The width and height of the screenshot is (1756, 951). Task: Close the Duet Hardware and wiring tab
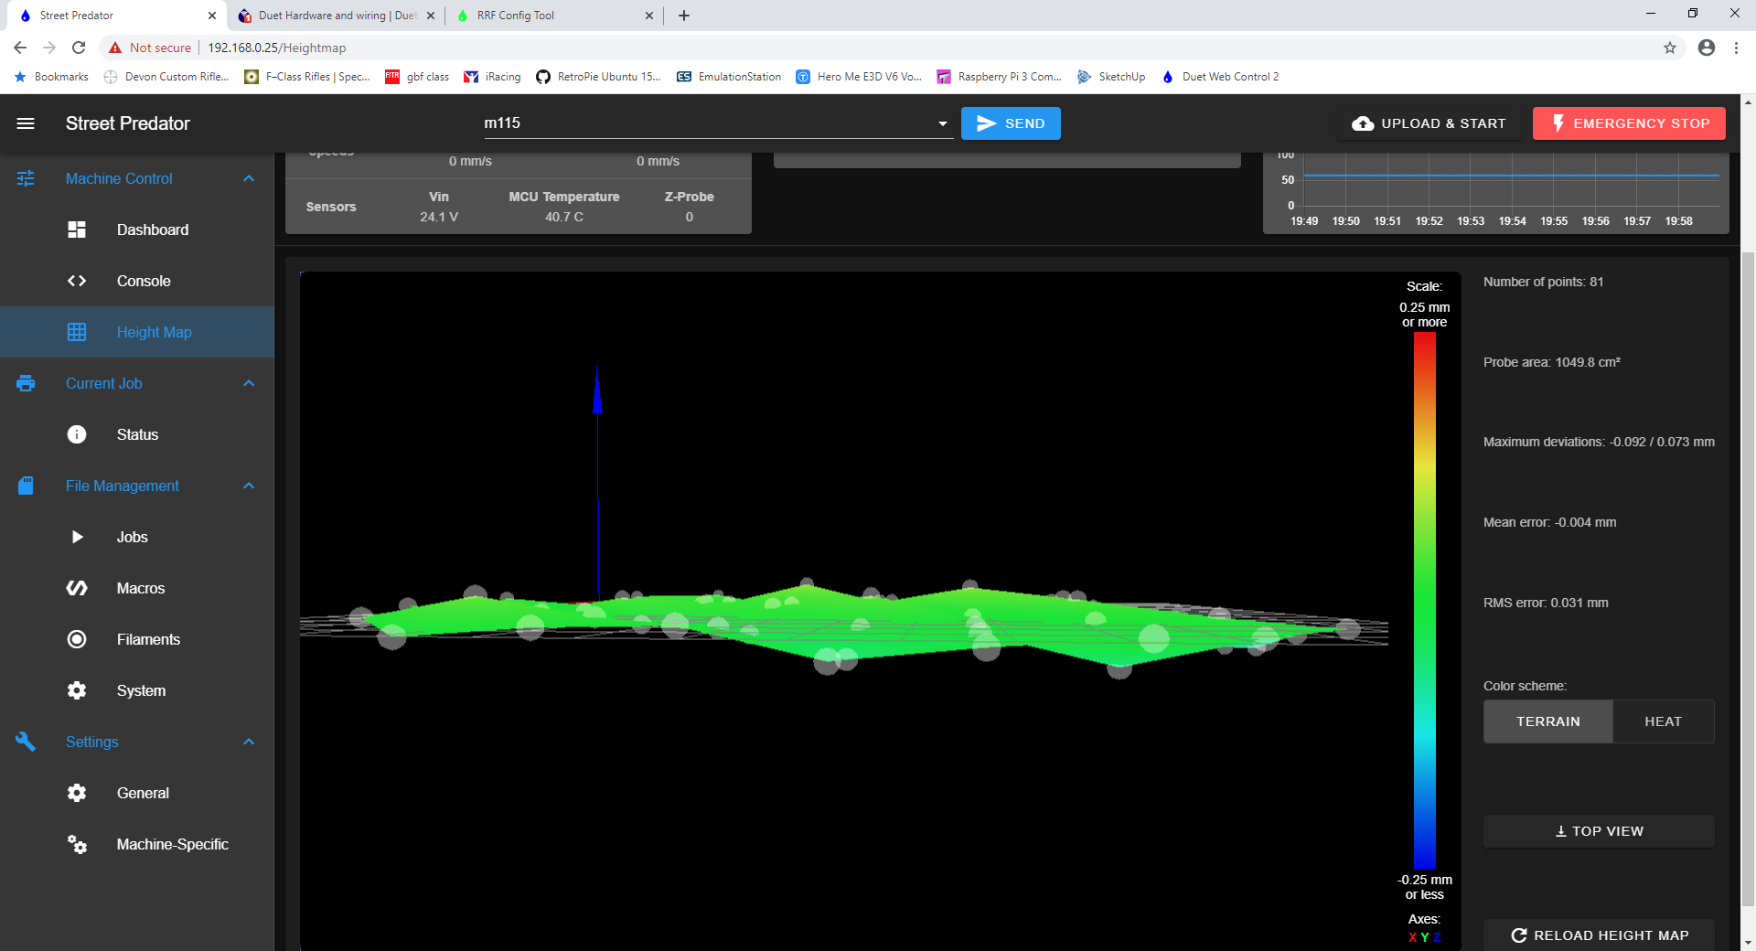[431, 16]
